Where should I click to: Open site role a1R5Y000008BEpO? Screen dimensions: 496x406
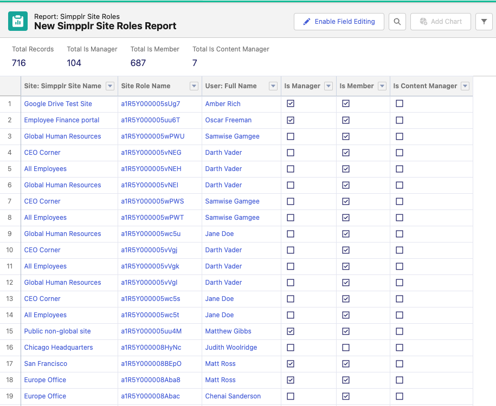click(x=151, y=364)
